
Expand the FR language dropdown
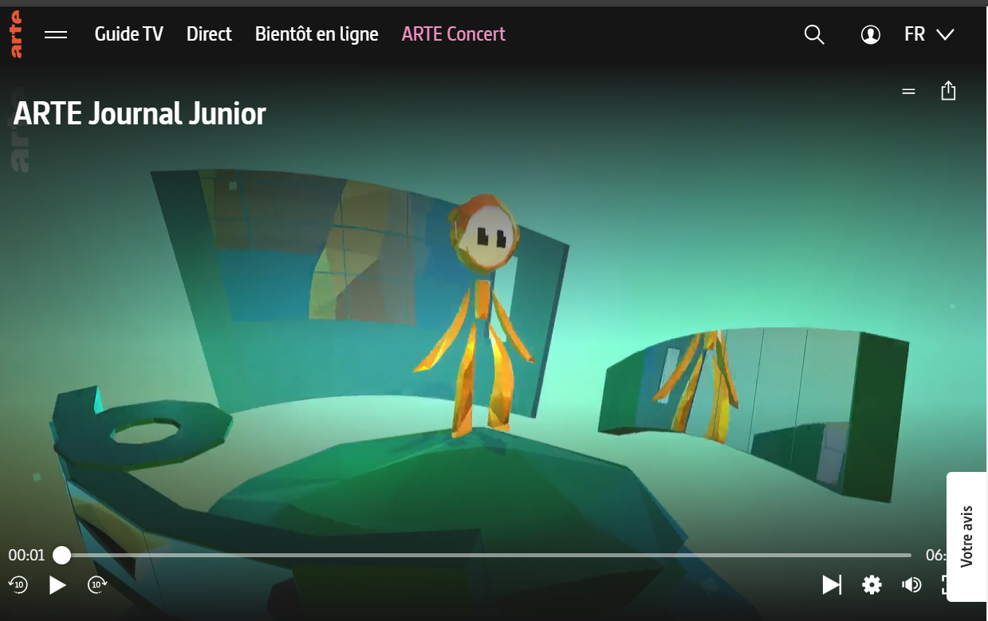929,34
